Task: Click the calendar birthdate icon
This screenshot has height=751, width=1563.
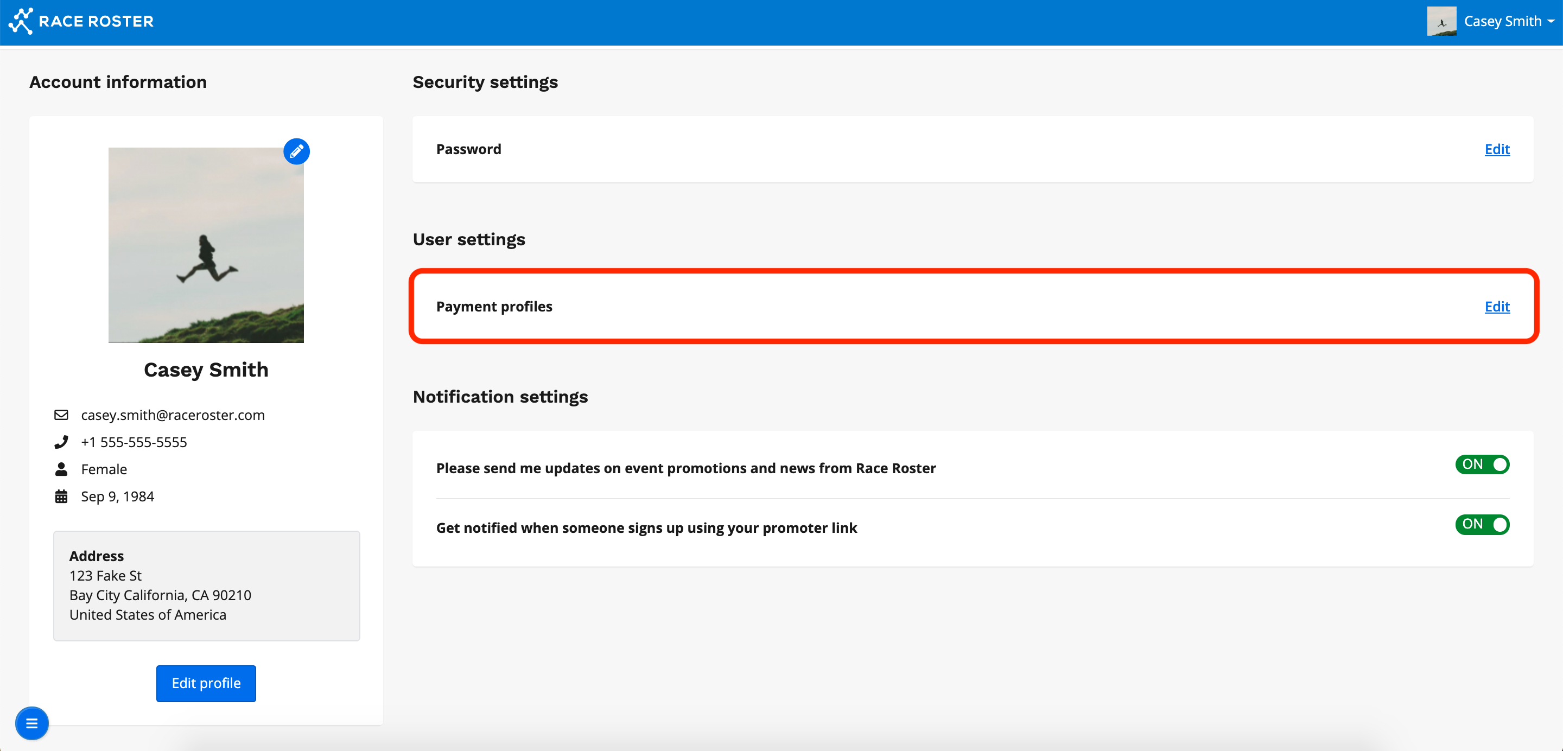Action: click(61, 496)
